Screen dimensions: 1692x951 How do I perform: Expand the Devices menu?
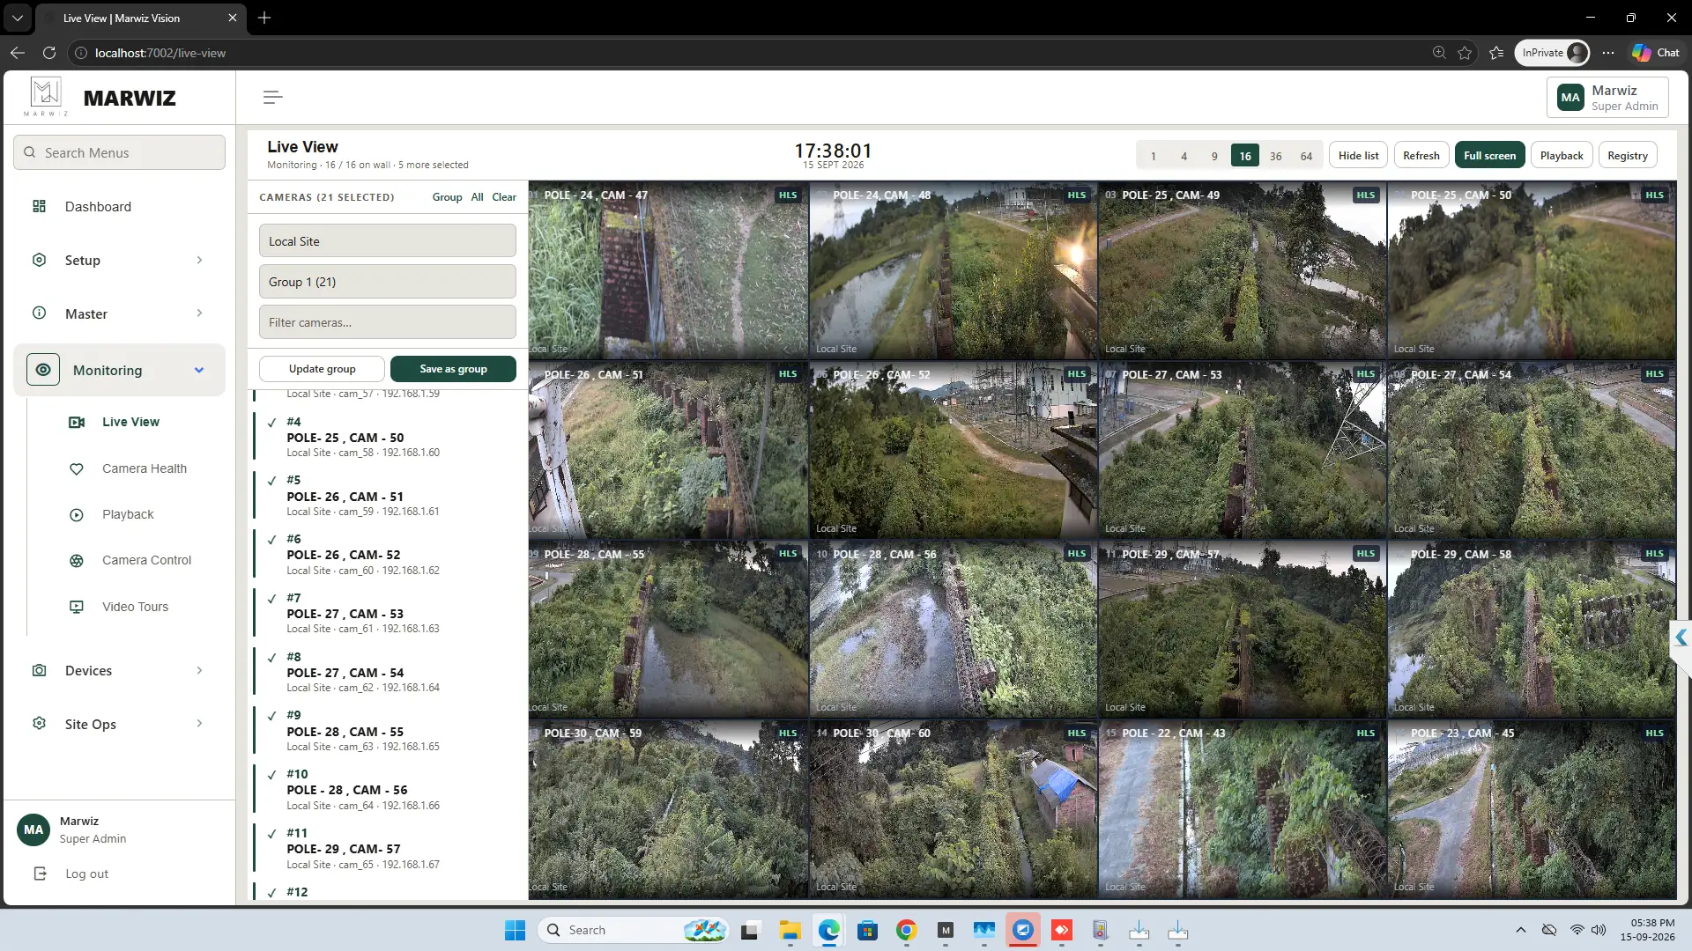tap(119, 670)
